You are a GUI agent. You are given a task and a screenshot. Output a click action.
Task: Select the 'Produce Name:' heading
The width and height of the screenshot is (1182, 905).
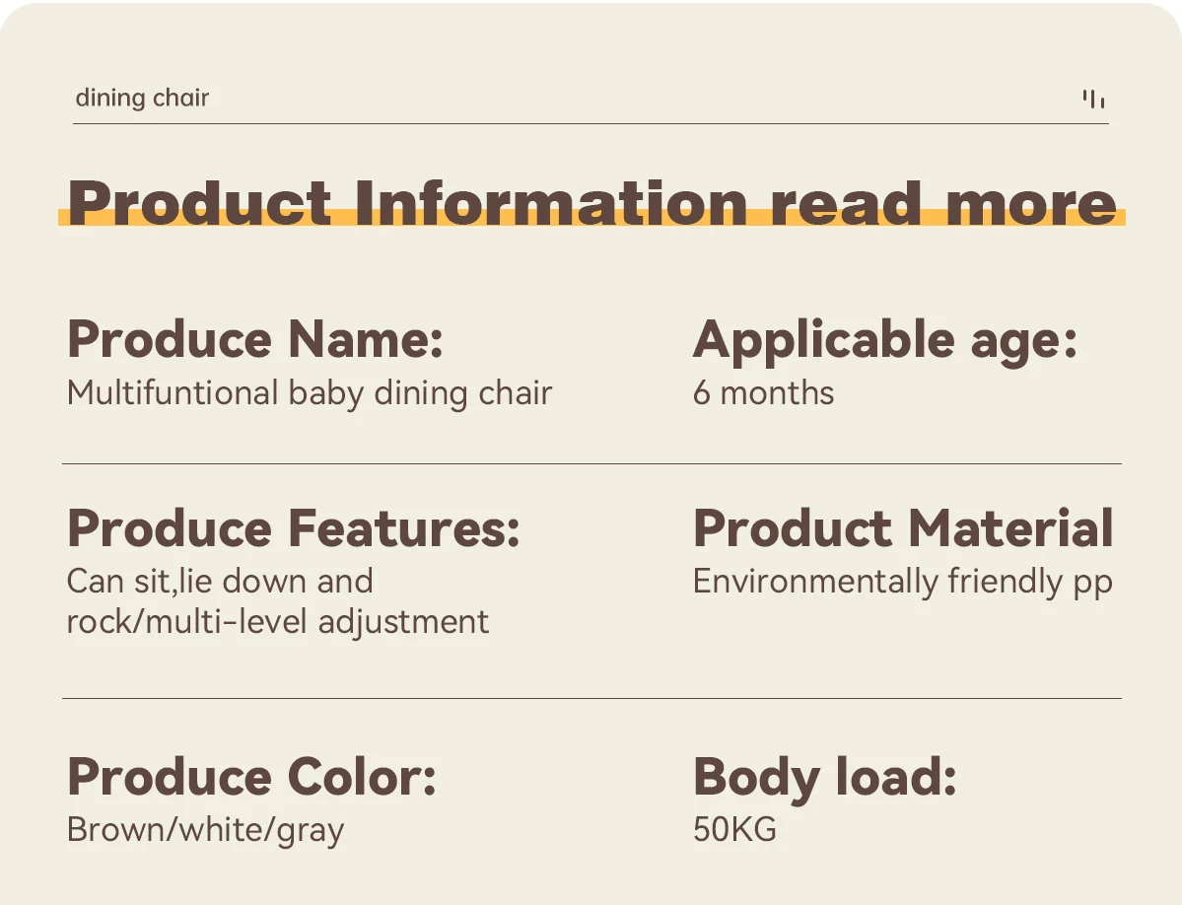tap(255, 339)
